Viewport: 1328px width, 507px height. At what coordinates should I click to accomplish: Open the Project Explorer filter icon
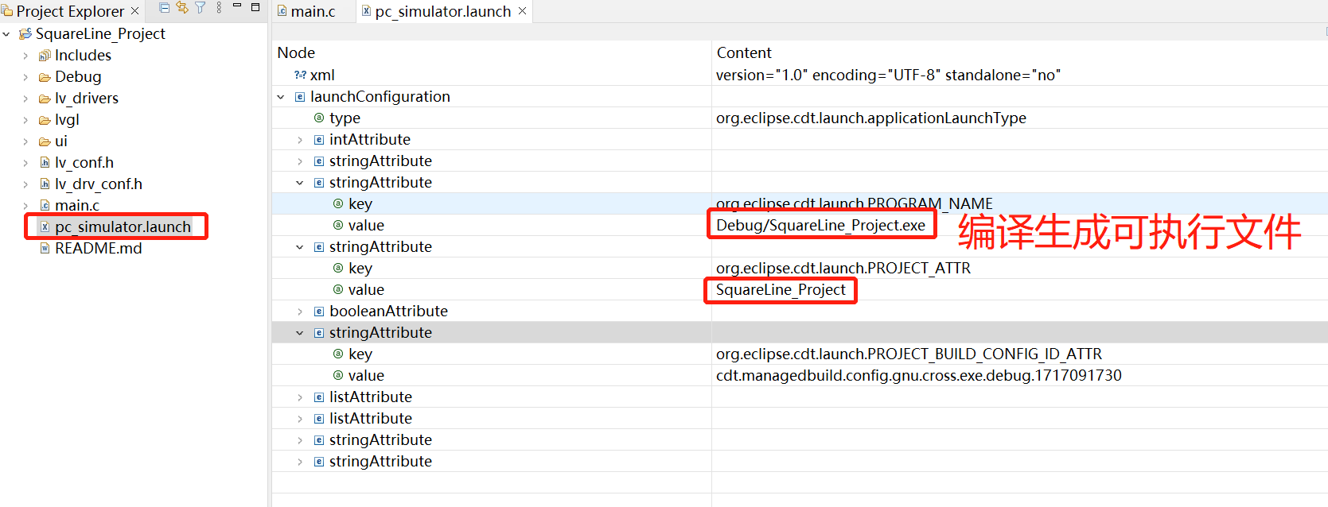pos(201,8)
